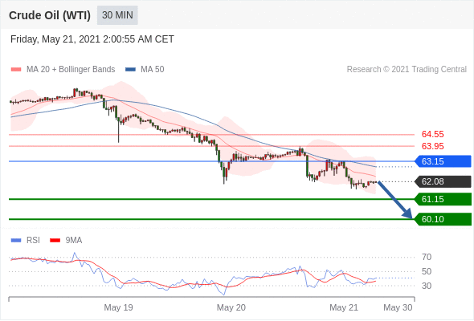
Task: Click the 64.55 red resistance label
Action: 432,134
